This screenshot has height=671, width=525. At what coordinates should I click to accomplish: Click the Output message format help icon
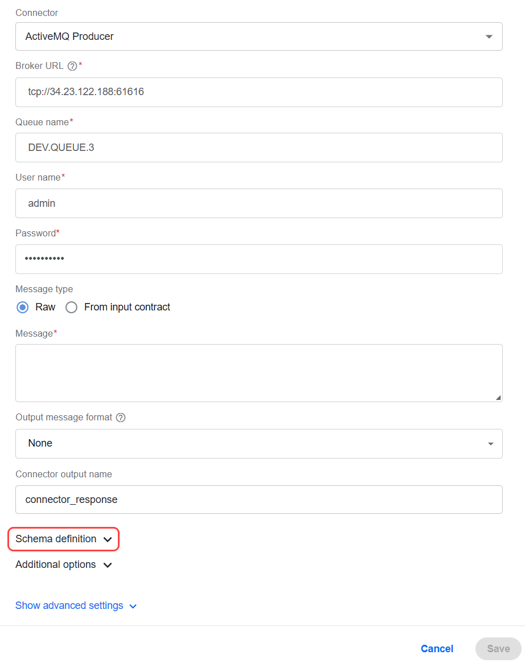pos(121,418)
